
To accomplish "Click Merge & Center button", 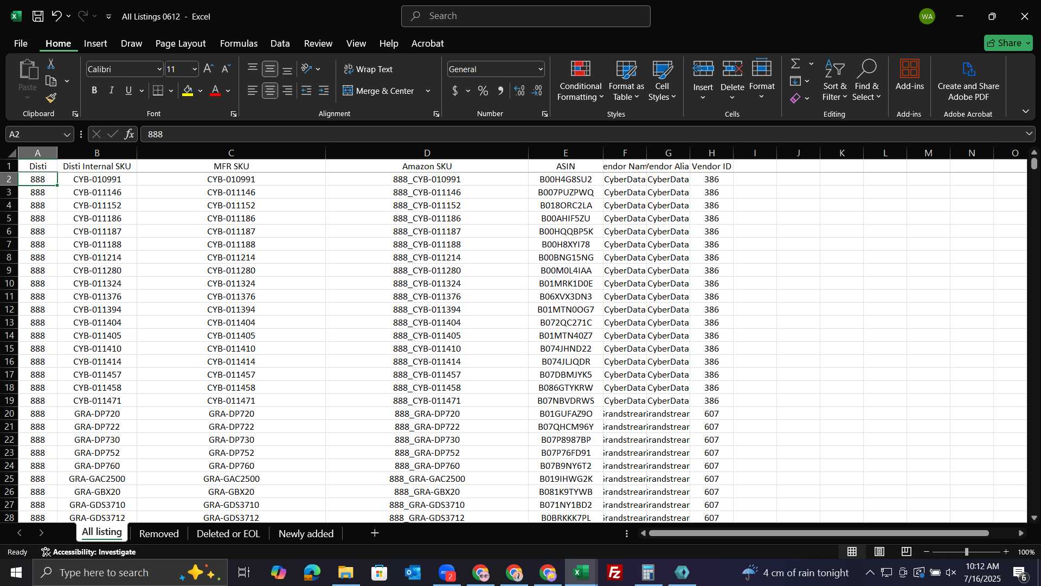I will click(380, 91).
